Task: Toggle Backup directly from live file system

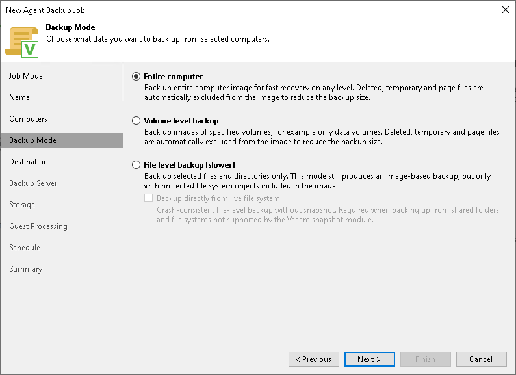Action: click(x=149, y=198)
